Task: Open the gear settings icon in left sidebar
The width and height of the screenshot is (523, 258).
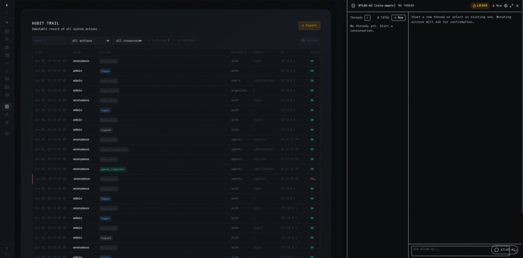Action: tap(7, 123)
